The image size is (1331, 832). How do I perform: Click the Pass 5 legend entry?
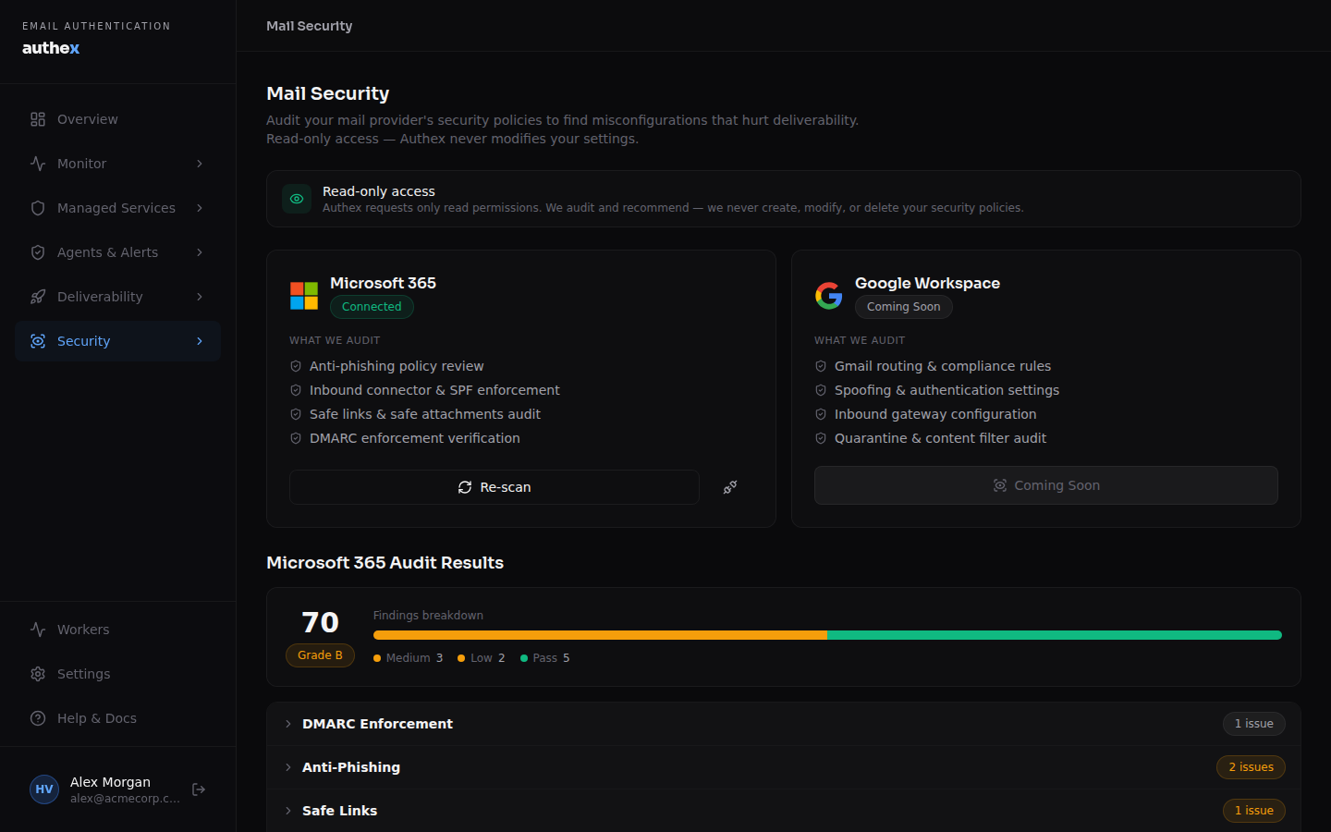tap(545, 658)
